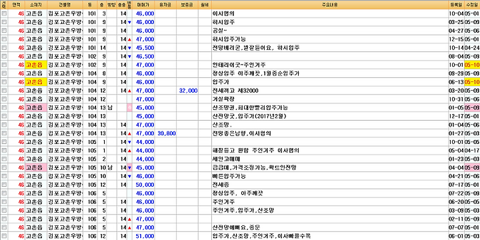The width and height of the screenshot is (480, 240).
Task: Click the 총층 column header
Action: pos(121,5)
